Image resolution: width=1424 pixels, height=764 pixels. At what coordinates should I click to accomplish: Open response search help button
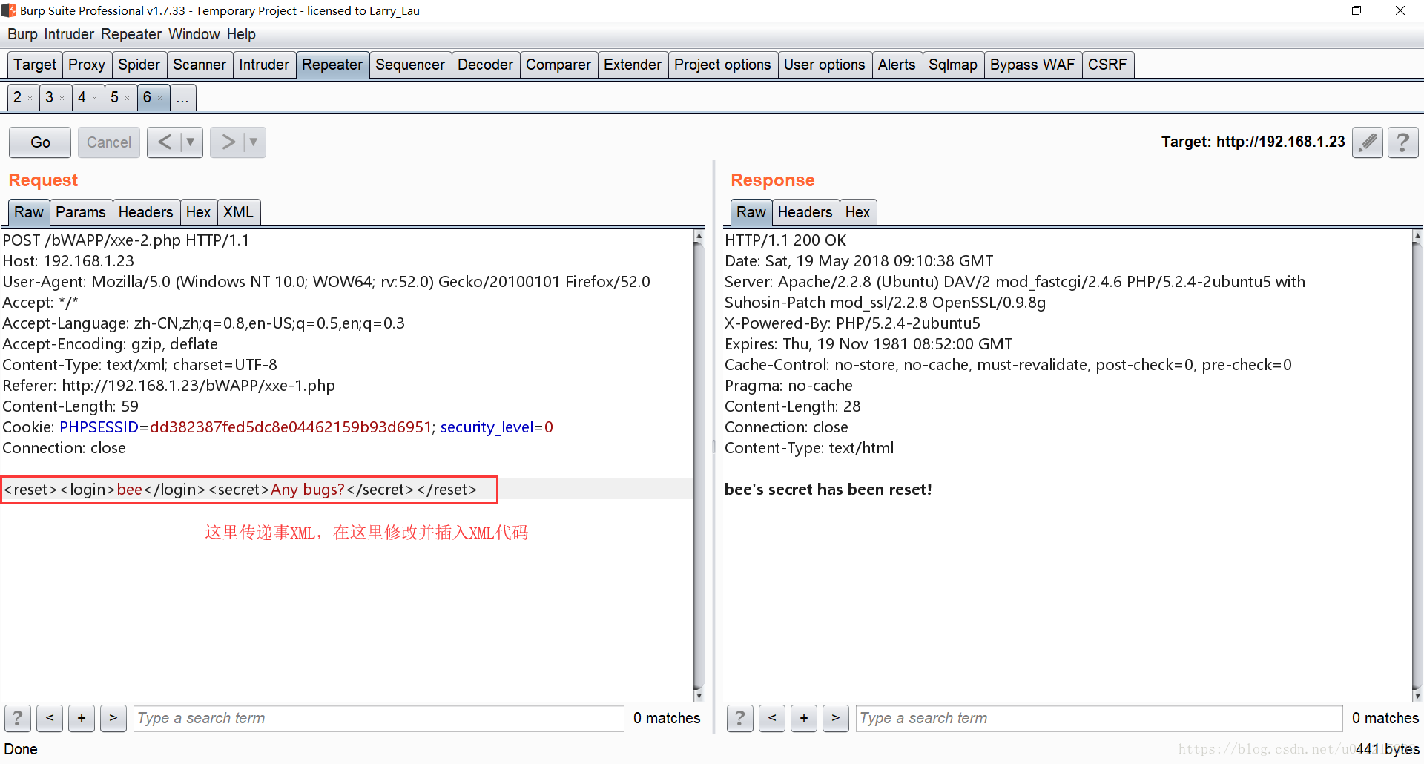pyautogui.click(x=740, y=718)
